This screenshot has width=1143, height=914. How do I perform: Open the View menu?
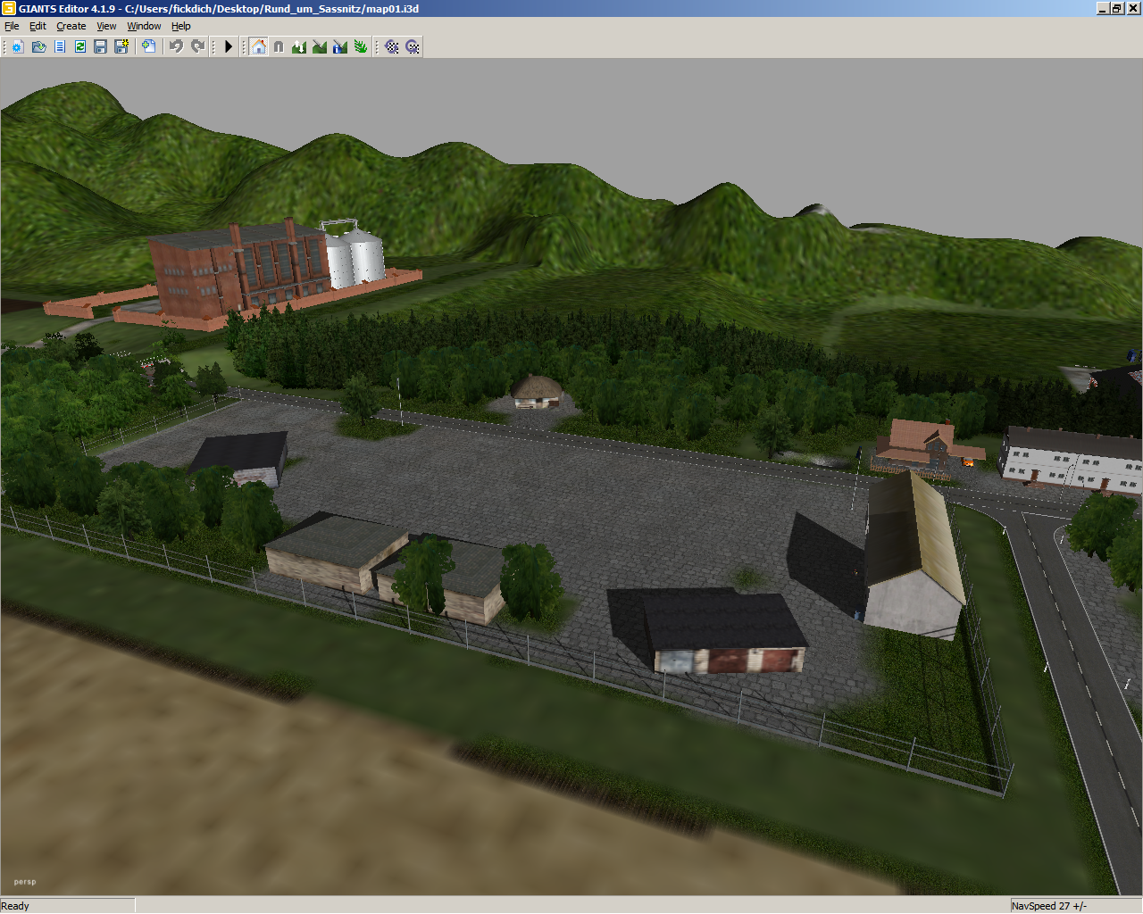point(106,26)
